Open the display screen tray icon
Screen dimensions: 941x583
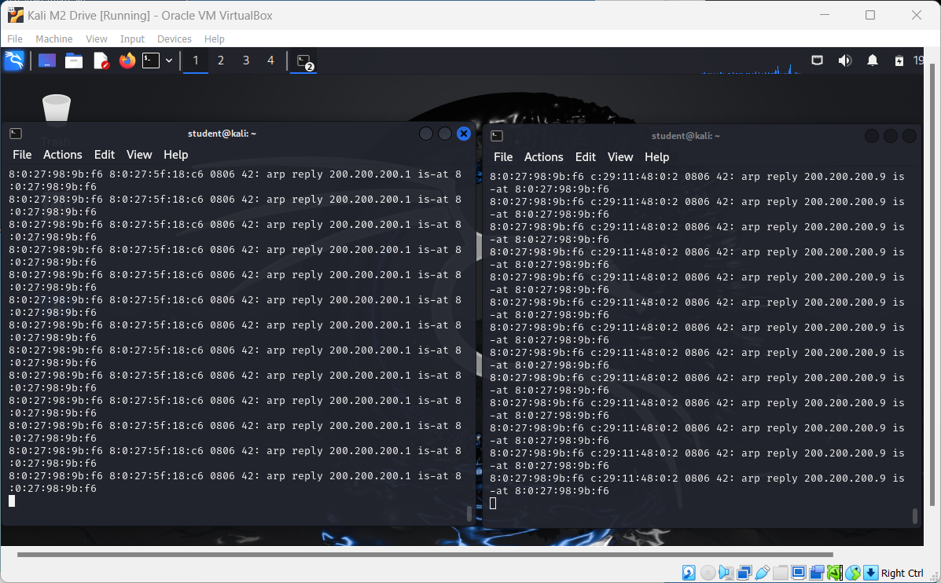[x=817, y=60]
